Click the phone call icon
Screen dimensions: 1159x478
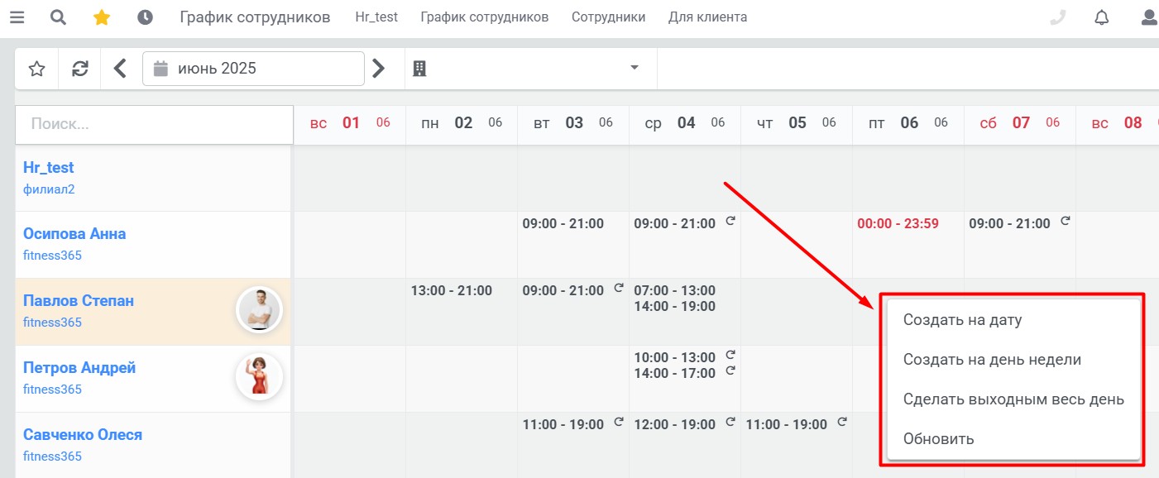tap(1057, 17)
